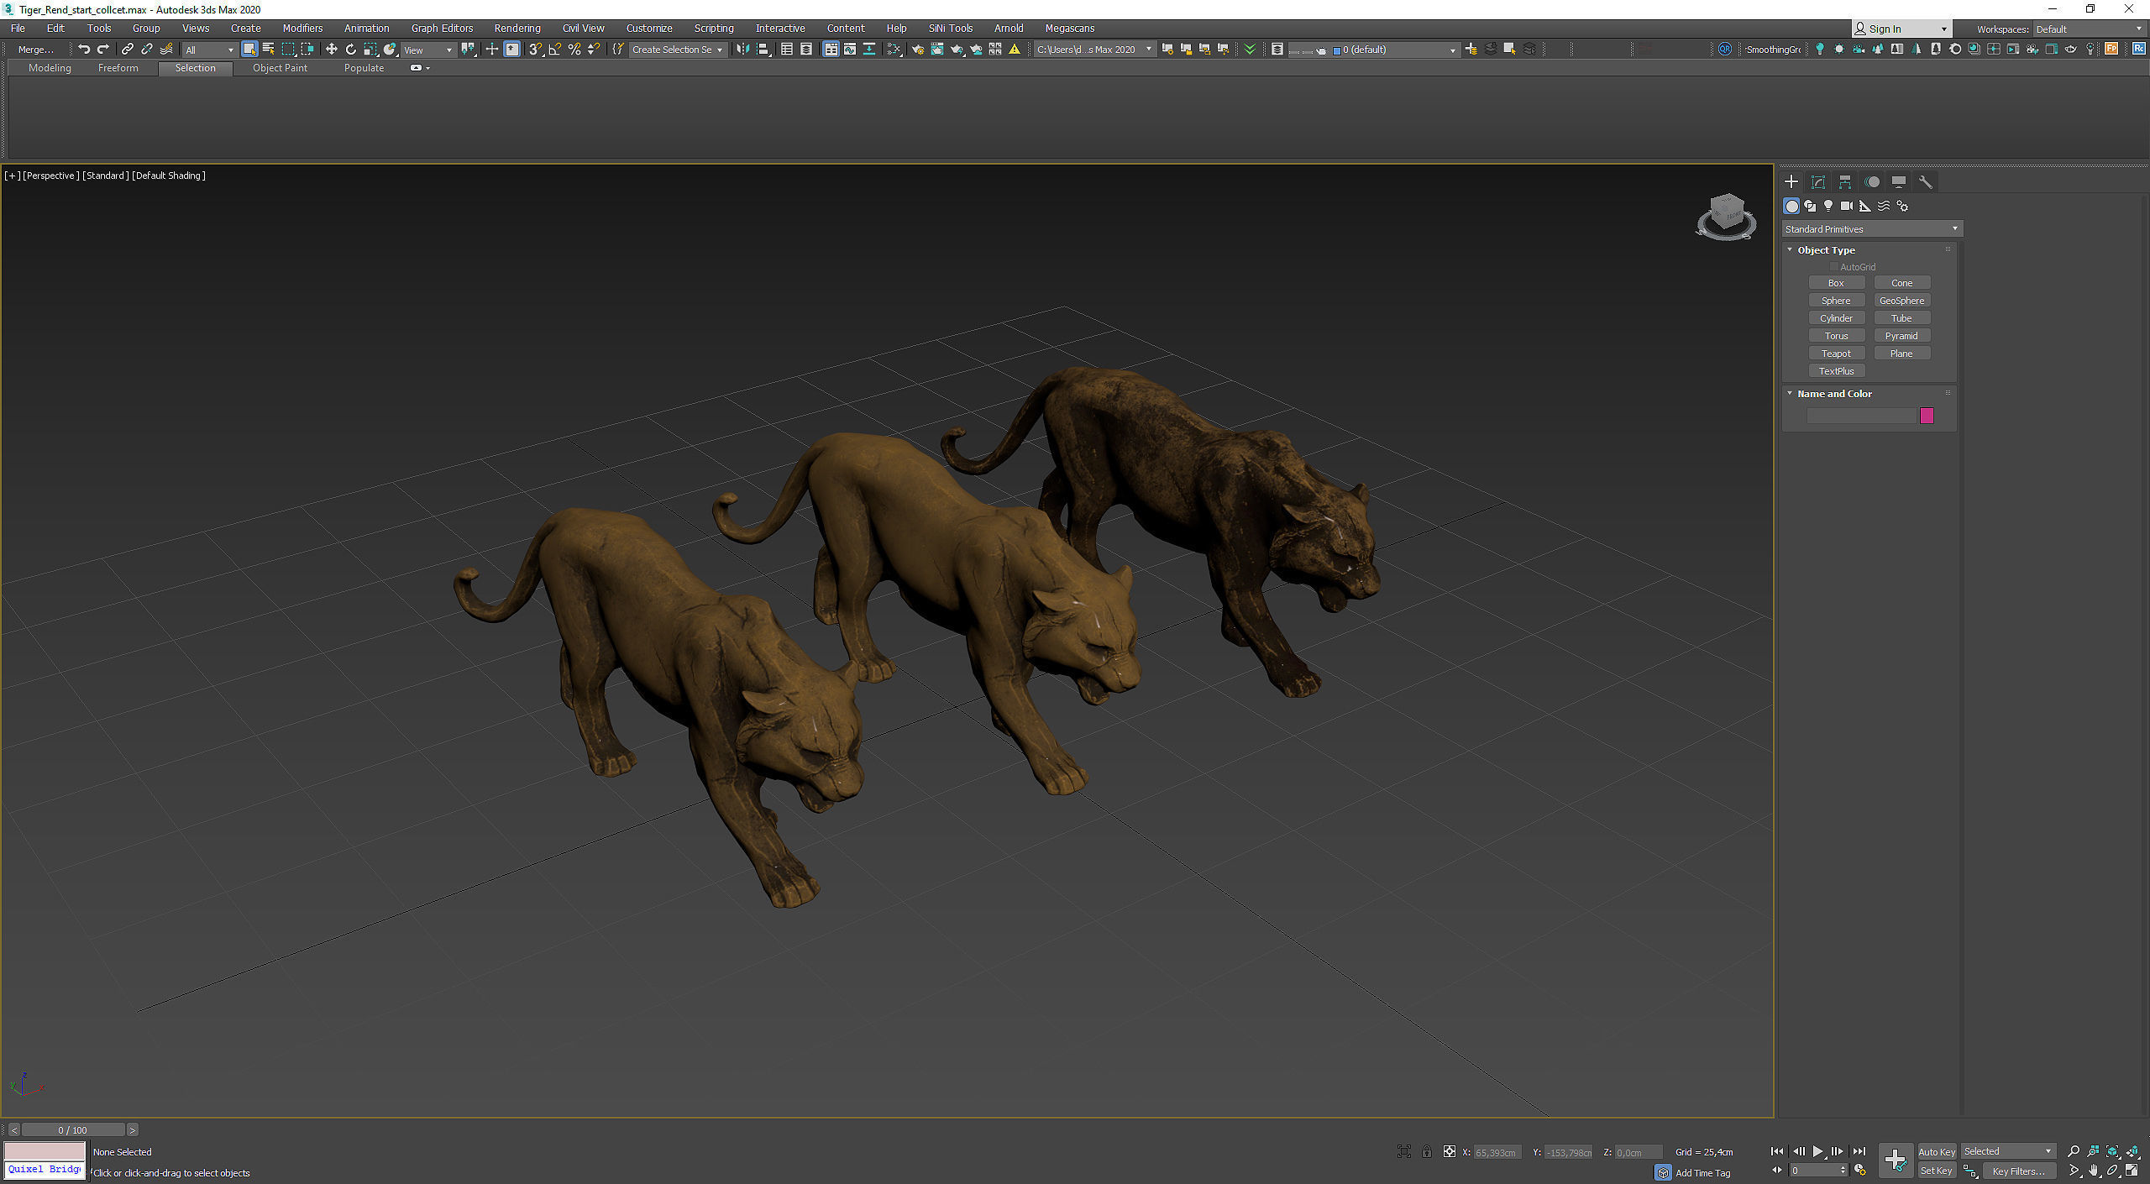Viewport: 2150px width, 1184px height.
Task: Toggle Auto Key animation mode
Action: (x=1936, y=1152)
